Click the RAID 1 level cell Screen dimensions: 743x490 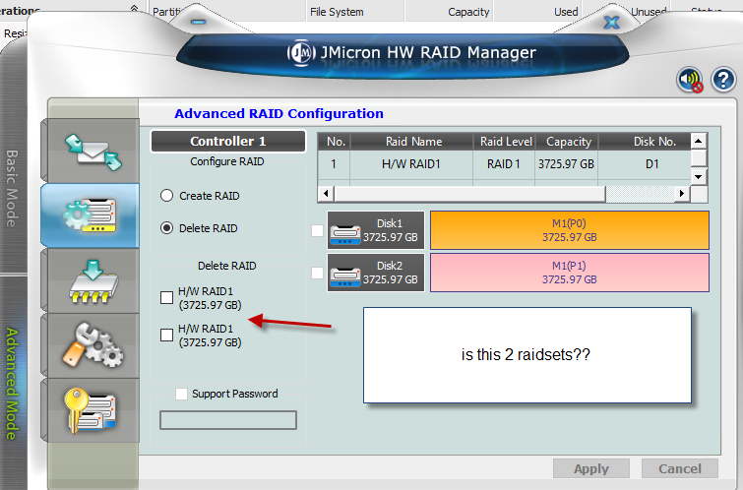(504, 164)
